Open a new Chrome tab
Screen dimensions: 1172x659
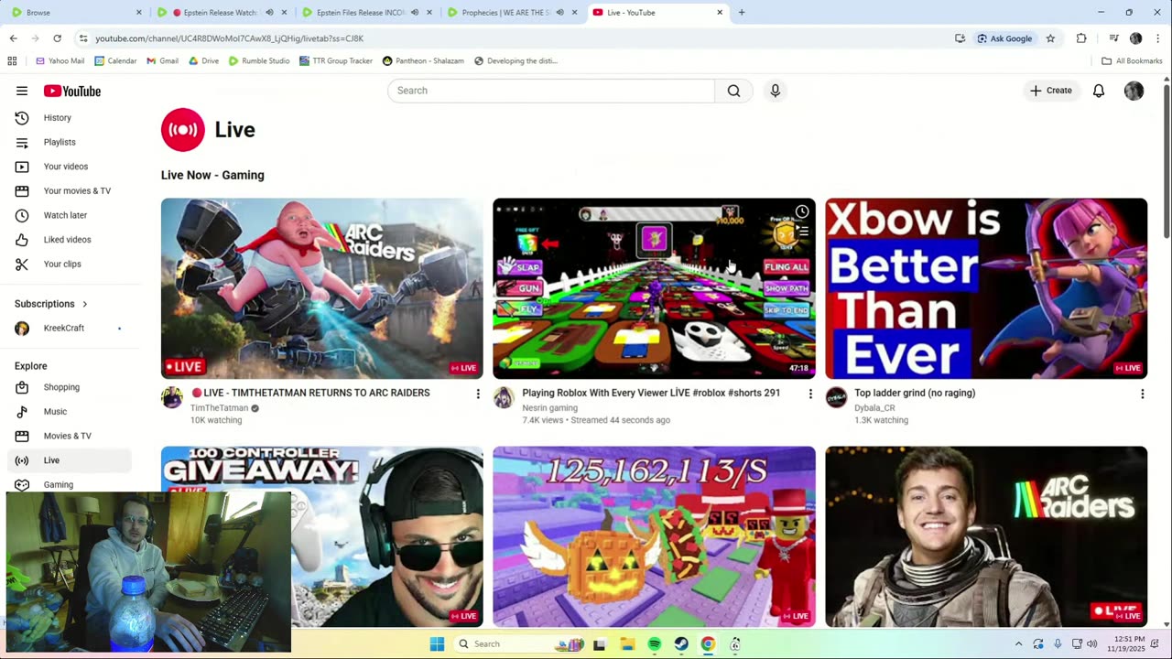coord(742,13)
